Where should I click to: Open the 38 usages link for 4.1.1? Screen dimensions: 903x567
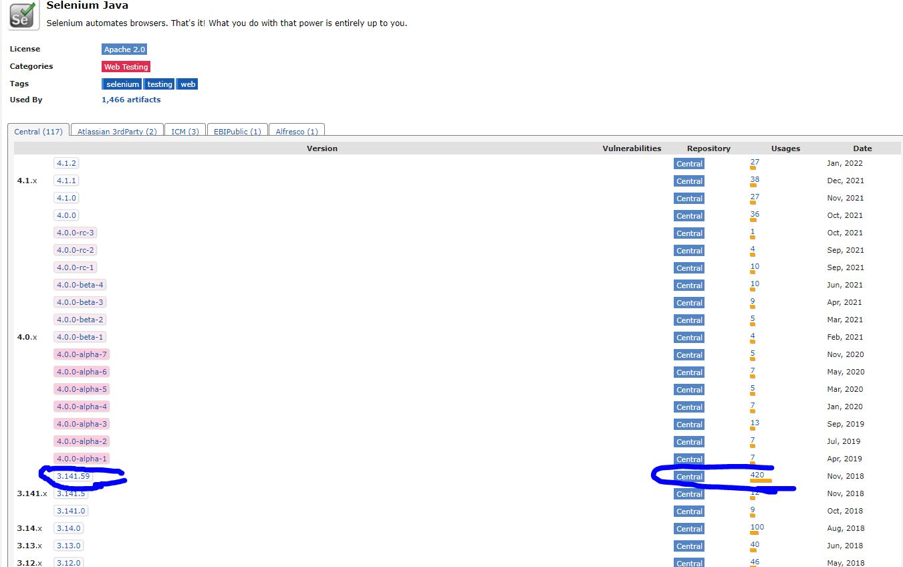pyautogui.click(x=755, y=179)
